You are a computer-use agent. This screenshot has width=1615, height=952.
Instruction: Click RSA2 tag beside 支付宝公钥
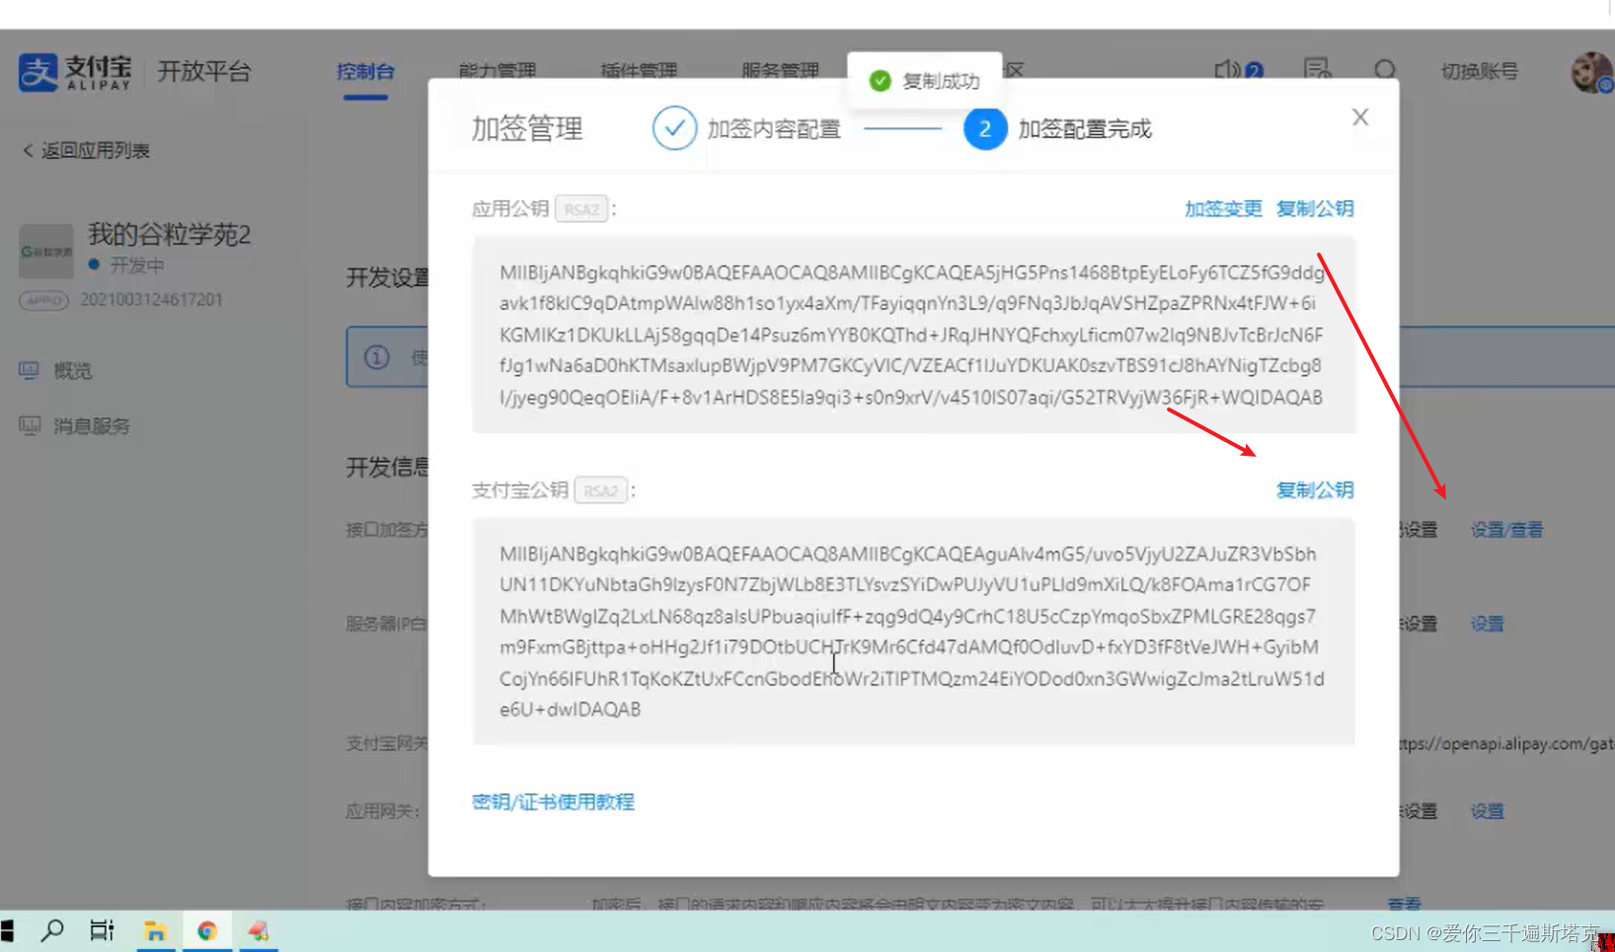(x=601, y=490)
